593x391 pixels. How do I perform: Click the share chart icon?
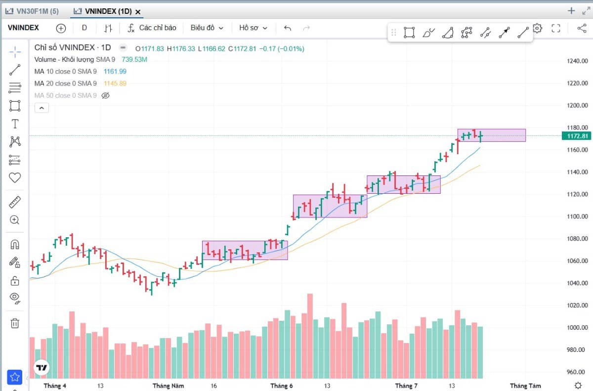click(x=582, y=28)
